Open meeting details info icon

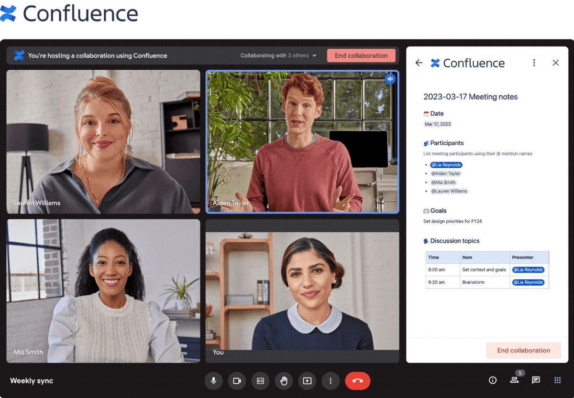493,380
